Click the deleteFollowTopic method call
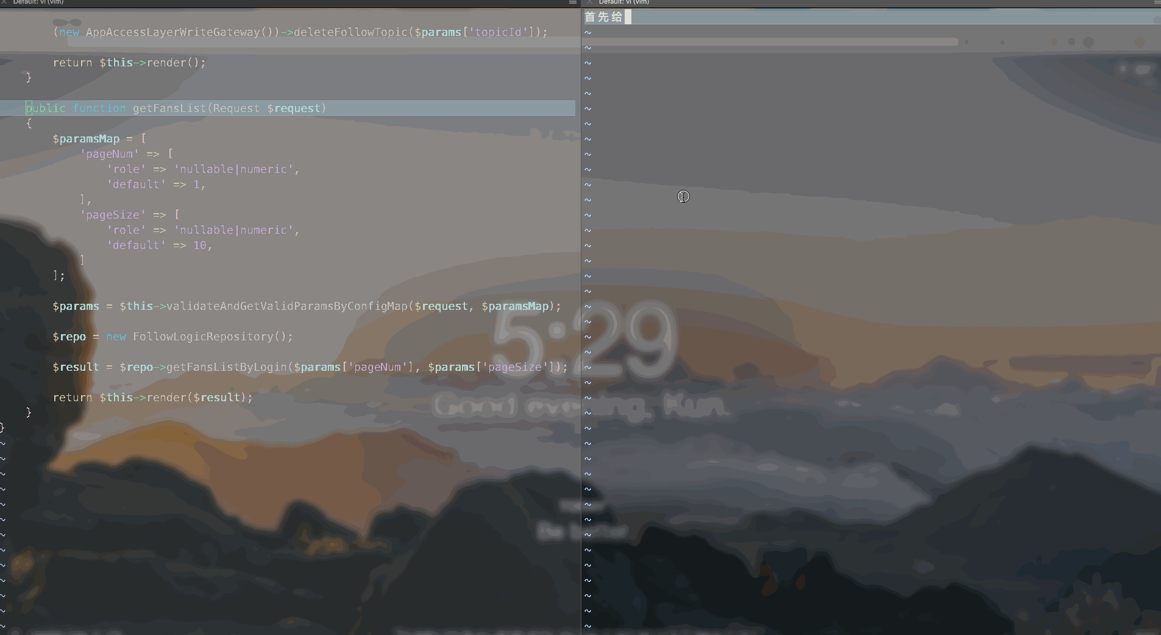 (350, 32)
